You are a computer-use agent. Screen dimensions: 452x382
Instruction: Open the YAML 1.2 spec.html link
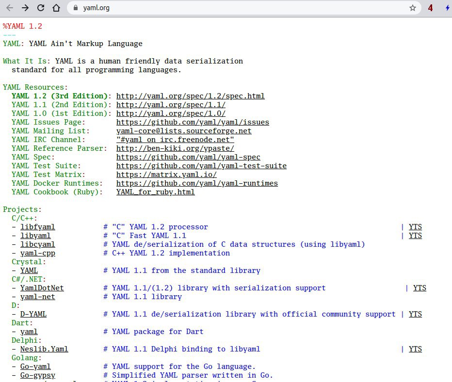coord(190,96)
